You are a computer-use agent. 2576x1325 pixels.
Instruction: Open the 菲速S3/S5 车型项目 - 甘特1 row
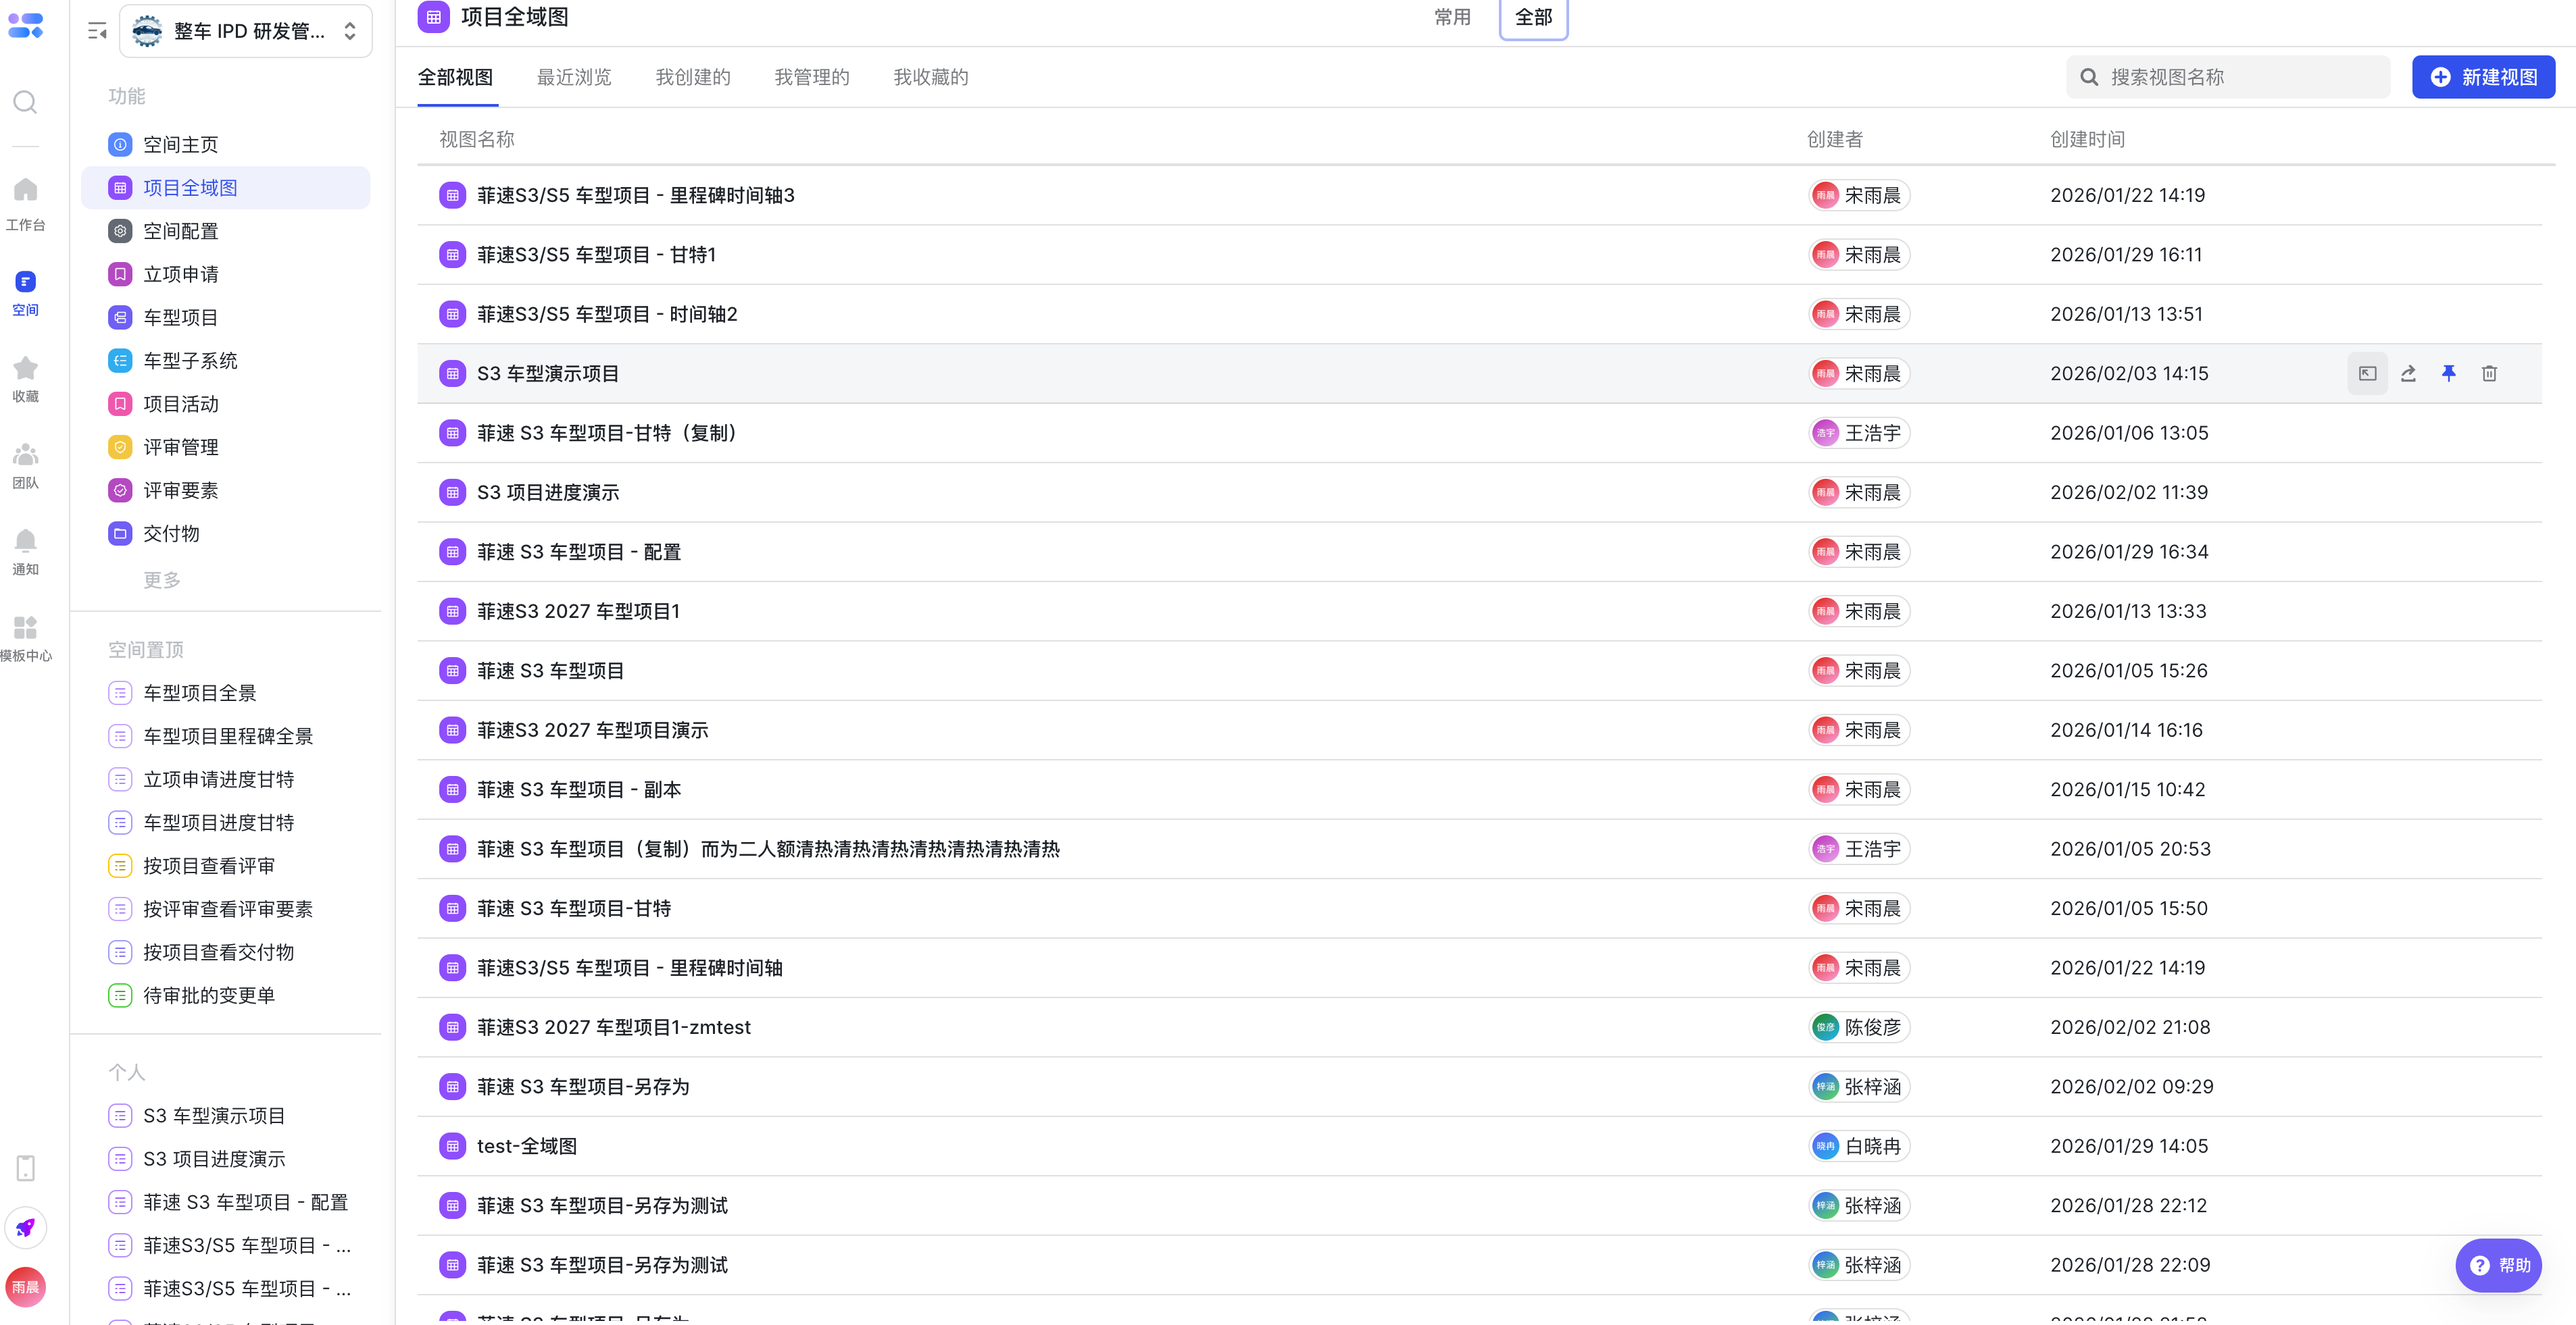[x=1479, y=255]
